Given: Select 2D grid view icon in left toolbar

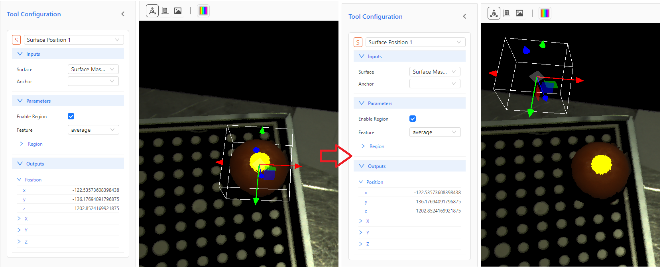Looking at the screenshot, I should pos(165,11).
